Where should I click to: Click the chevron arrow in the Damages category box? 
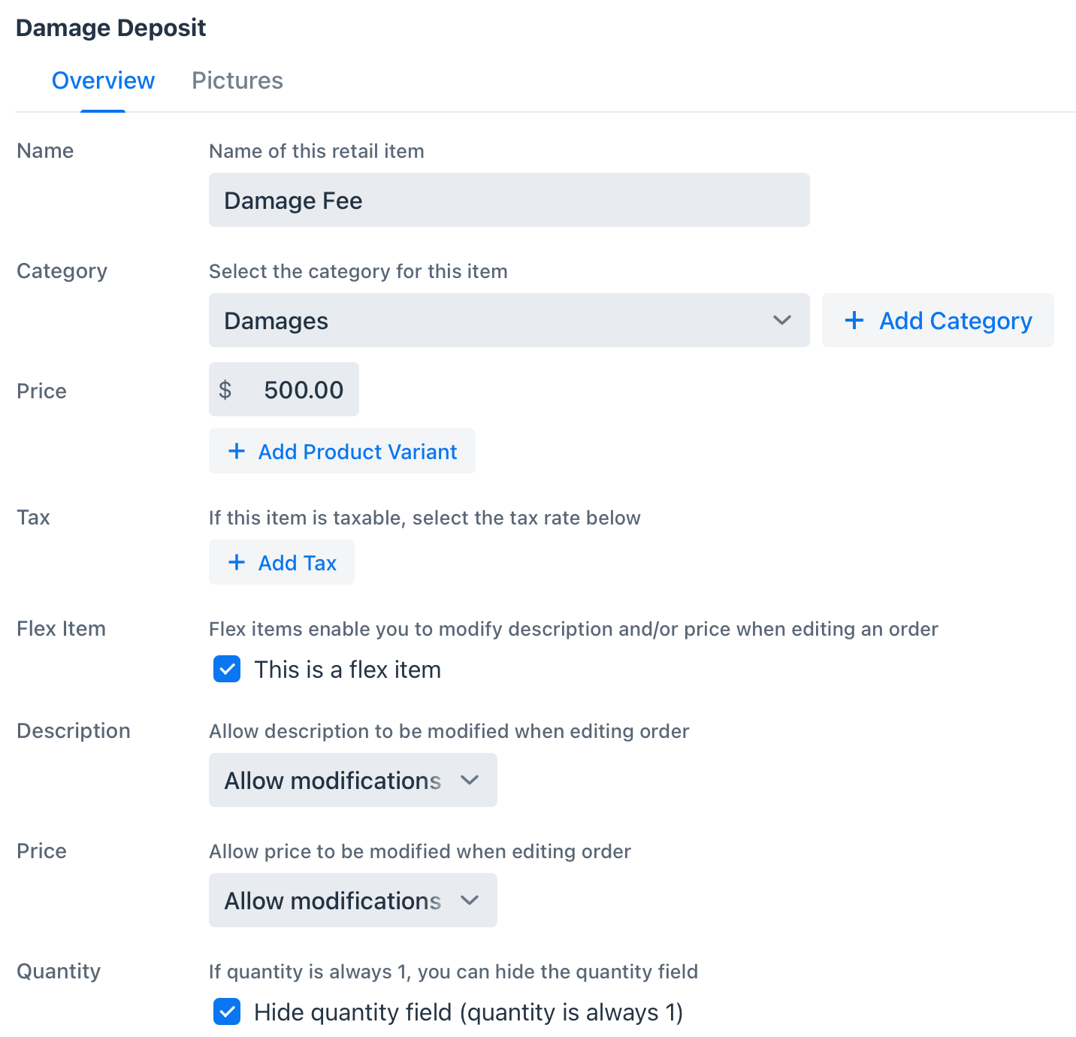pos(782,320)
